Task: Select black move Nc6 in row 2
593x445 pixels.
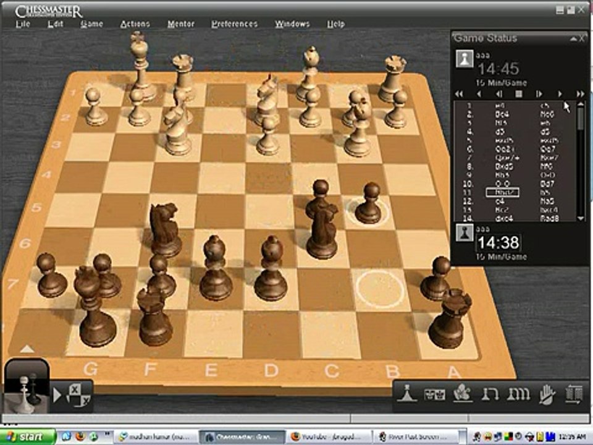Action: [547, 114]
